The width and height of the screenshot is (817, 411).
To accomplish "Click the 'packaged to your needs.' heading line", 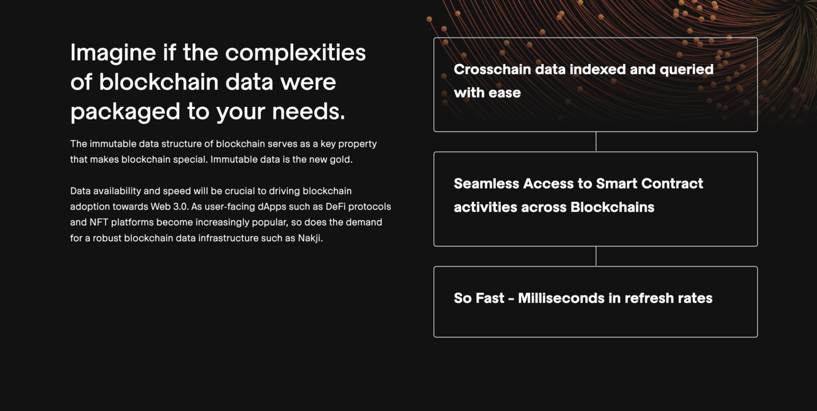I will 208,111.
